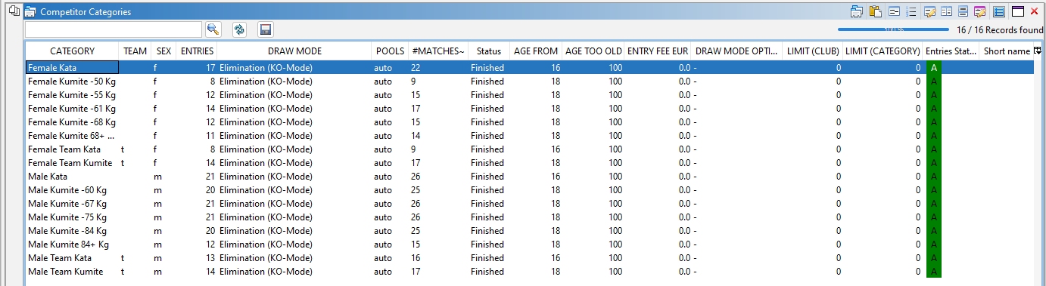Select the Female Team Kumite row
The image size is (1046, 286).
pyautogui.click(x=529, y=163)
